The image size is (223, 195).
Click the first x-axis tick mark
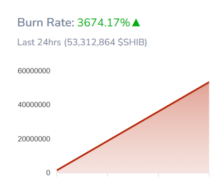[x=57, y=175]
